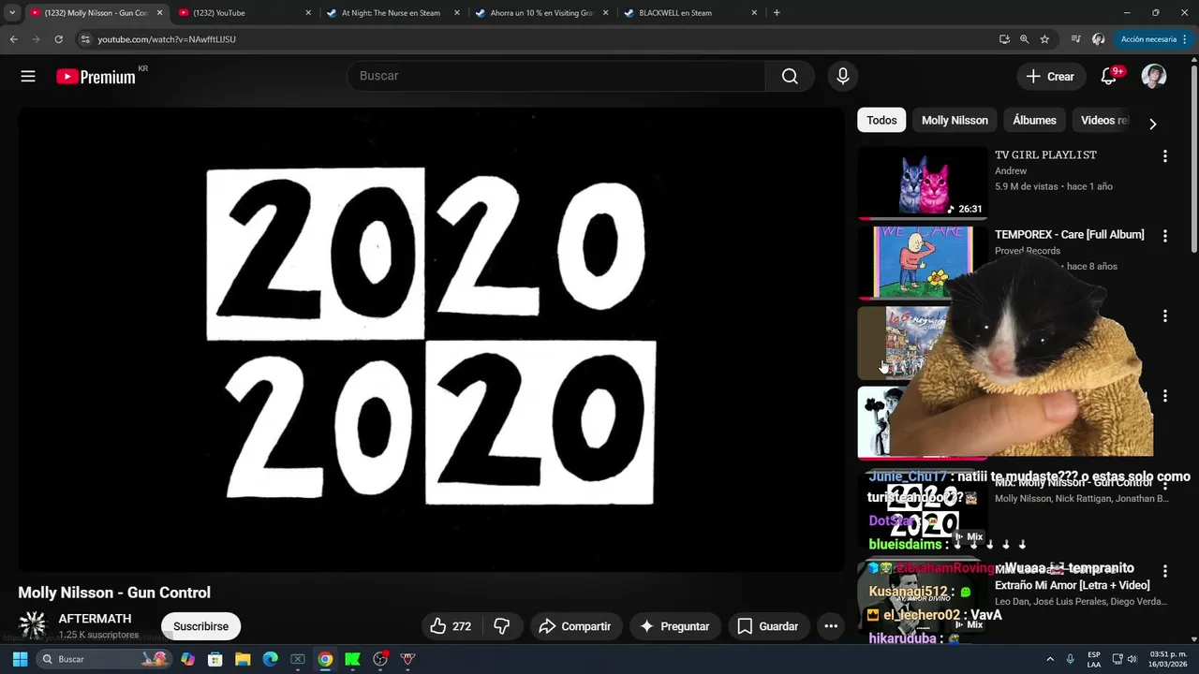Switch to 'At Night: The Nurse en Steam' tab
This screenshot has height=674, width=1199.
[x=392, y=13]
